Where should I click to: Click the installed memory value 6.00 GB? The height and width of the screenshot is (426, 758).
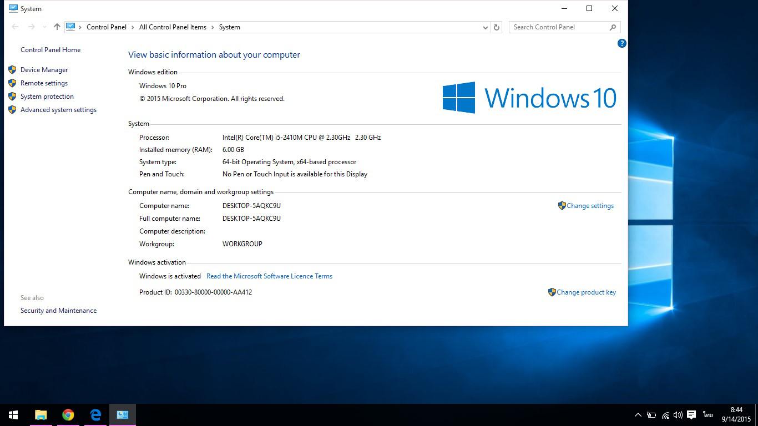coord(233,150)
